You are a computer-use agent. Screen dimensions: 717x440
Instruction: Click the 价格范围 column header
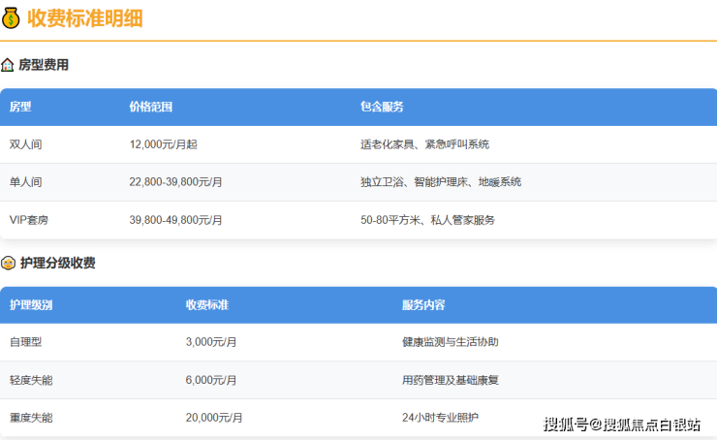[150, 107]
